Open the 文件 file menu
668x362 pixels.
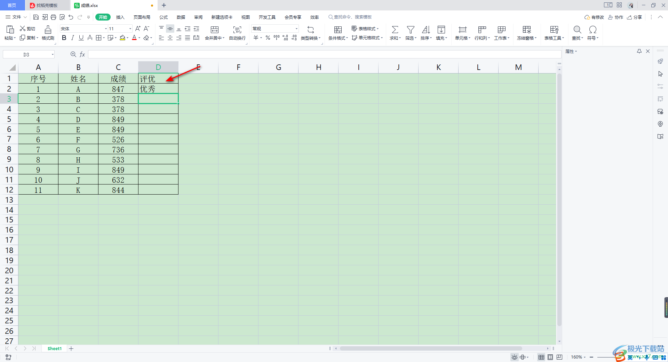point(16,17)
